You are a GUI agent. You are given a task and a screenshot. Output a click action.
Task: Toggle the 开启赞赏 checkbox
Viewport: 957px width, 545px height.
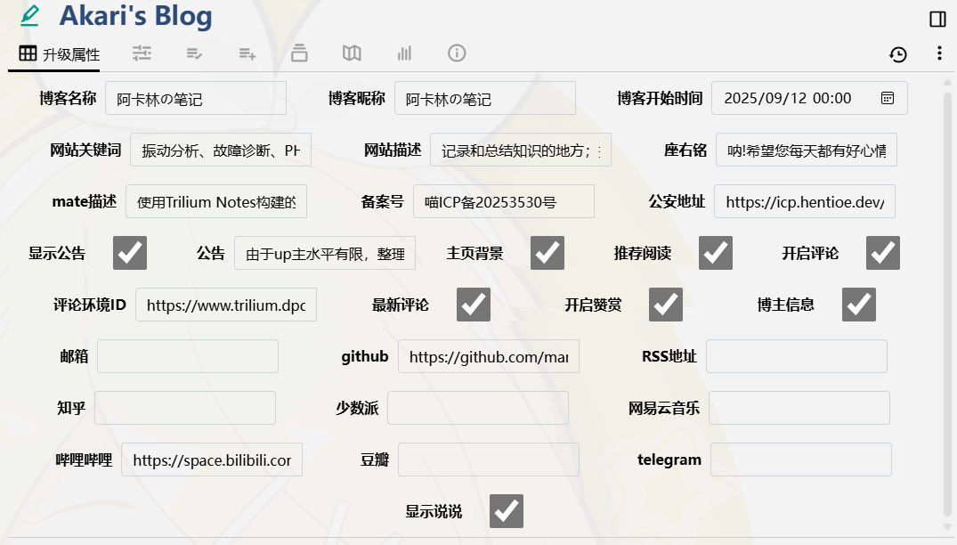665,305
